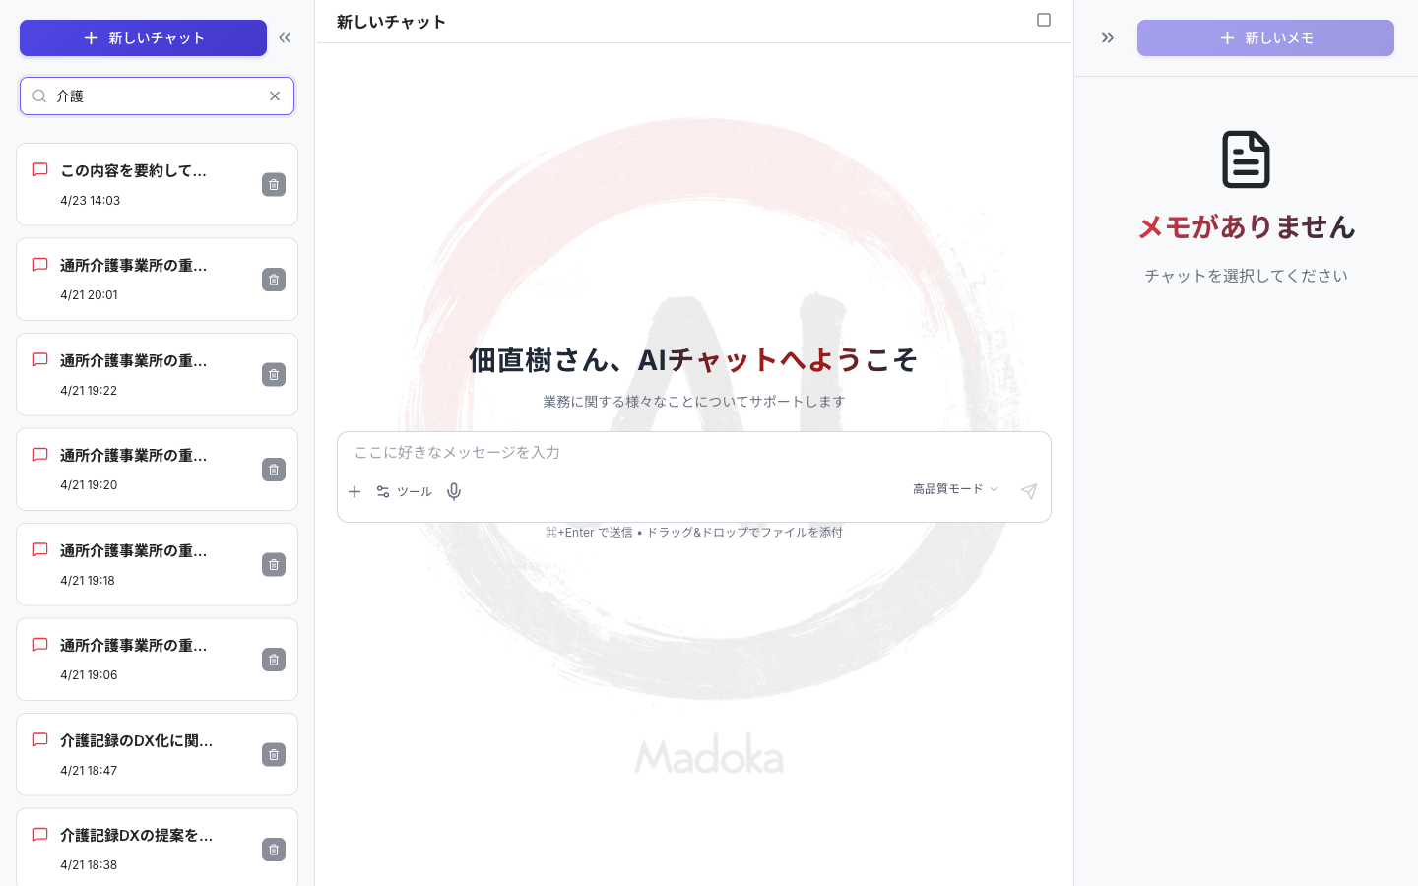
Task: Click the document icon above メモがありません
Action: point(1246,158)
